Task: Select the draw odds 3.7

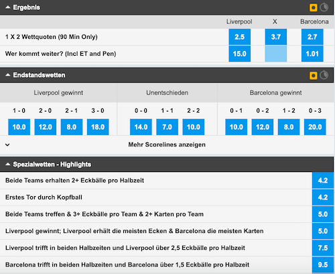Action: (276, 37)
